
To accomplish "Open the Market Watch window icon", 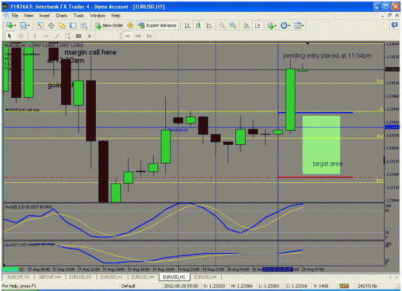I will point(40,25).
